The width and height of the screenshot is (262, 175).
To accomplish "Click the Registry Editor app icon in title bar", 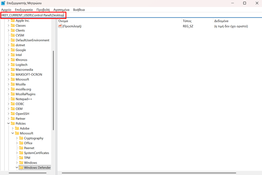I will coord(3,3).
